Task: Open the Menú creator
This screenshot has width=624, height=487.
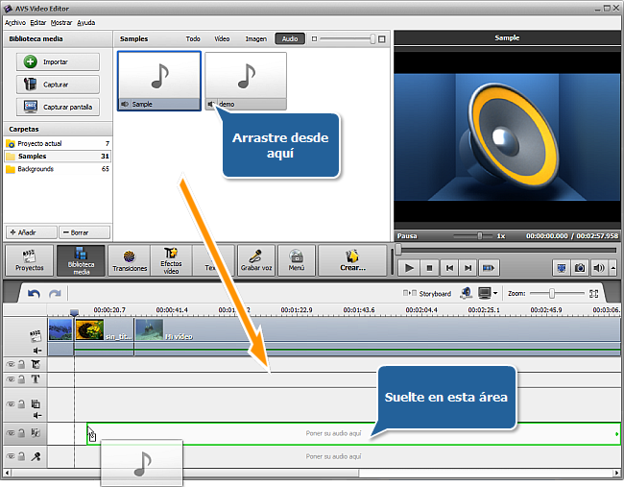Action: click(x=297, y=261)
